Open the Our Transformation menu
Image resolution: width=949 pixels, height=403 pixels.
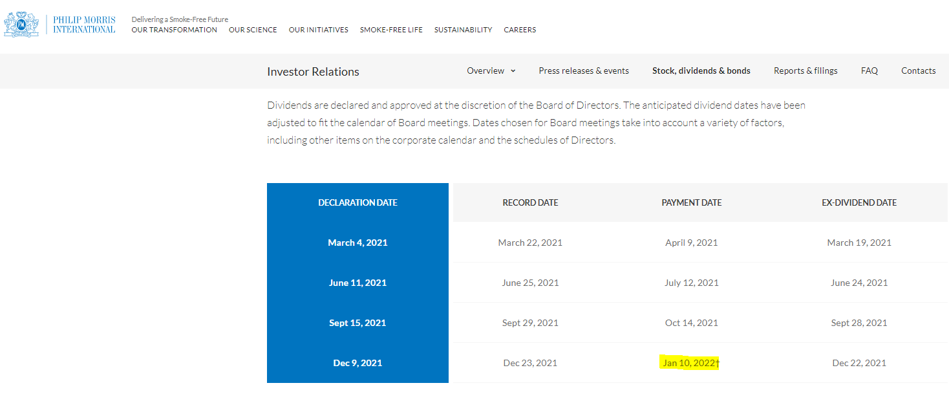pyautogui.click(x=174, y=30)
